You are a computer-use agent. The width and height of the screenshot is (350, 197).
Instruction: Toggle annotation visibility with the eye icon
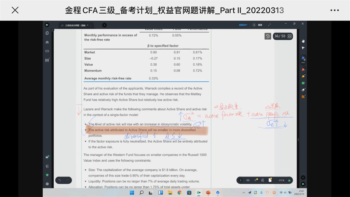[x=248, y=180]
